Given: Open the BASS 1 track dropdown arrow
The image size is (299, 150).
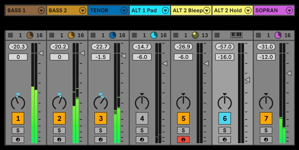Looking at the screenshot, I should 41,11.
